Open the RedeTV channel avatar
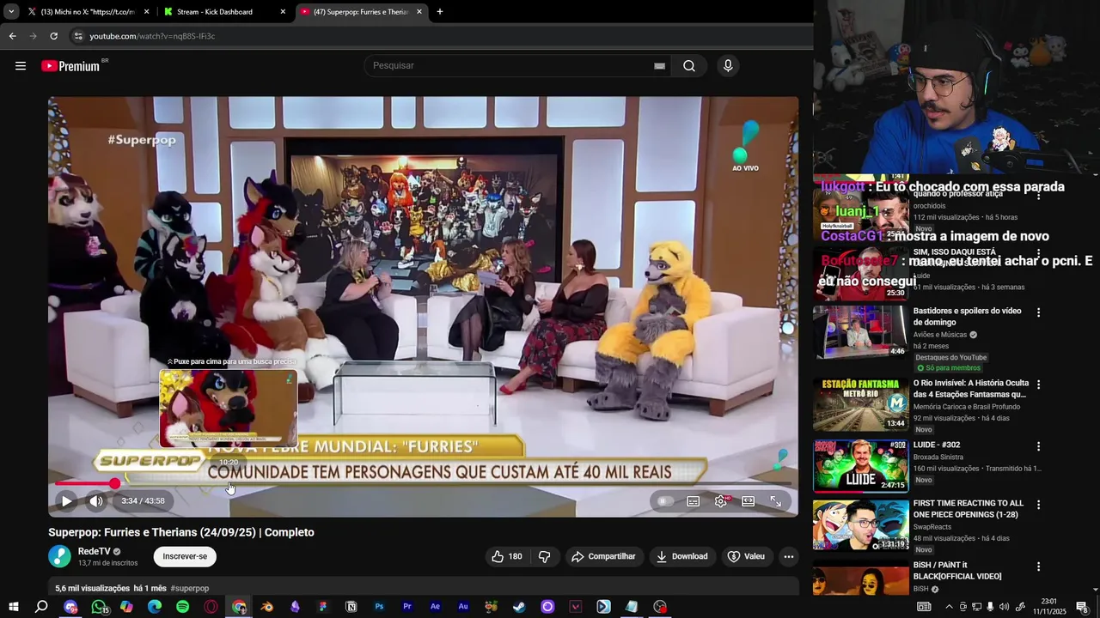The width and height of the screenshot is (1100, 618). pos(59,556)
